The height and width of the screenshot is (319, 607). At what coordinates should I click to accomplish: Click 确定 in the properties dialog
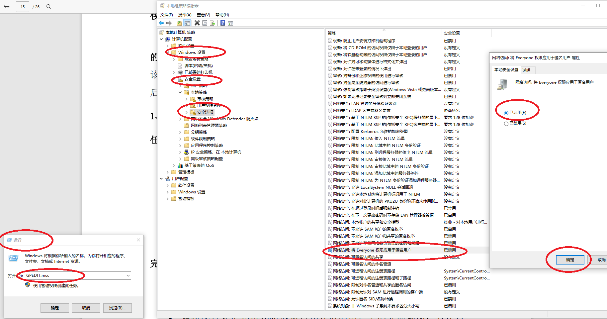coord(570,260)
